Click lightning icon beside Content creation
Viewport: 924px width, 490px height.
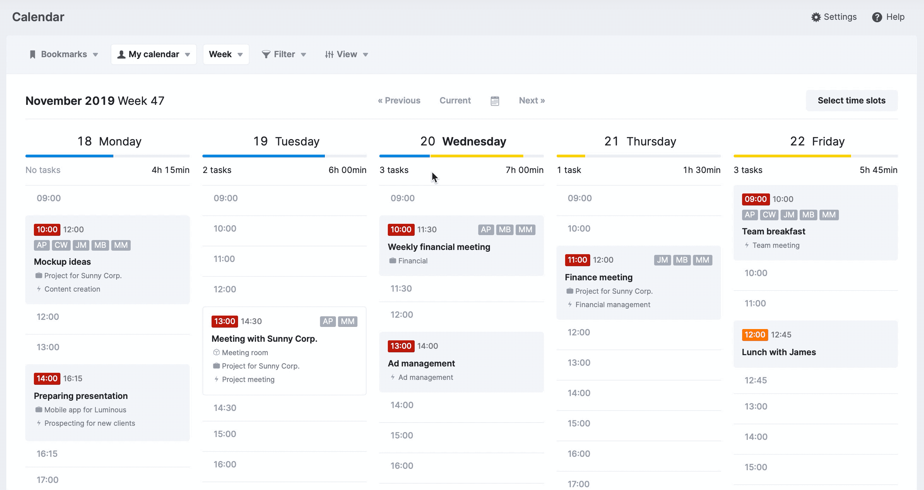tap(39, 289)
